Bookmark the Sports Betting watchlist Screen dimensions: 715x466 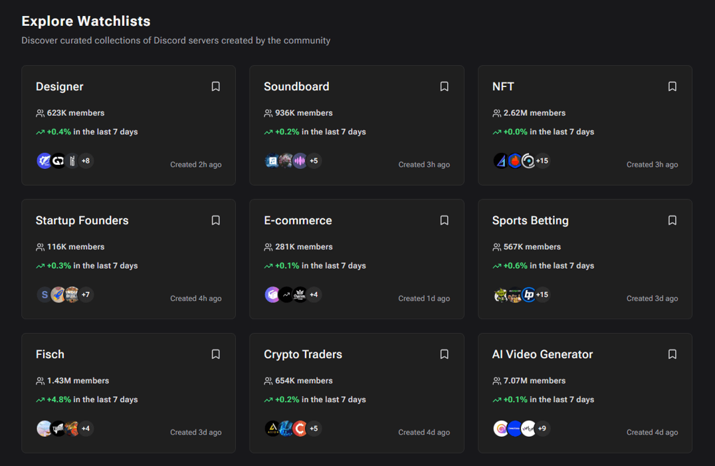(672, 220)
